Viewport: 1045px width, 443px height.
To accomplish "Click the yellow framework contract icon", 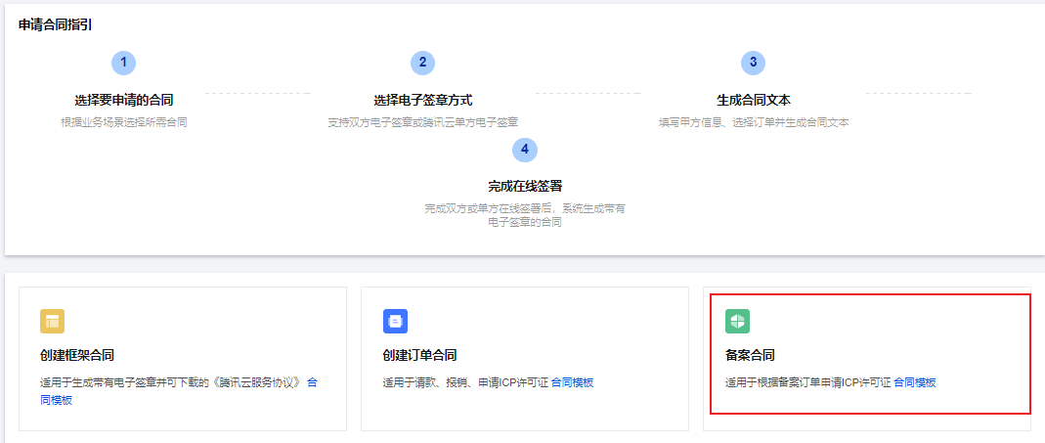I will 52,322.
